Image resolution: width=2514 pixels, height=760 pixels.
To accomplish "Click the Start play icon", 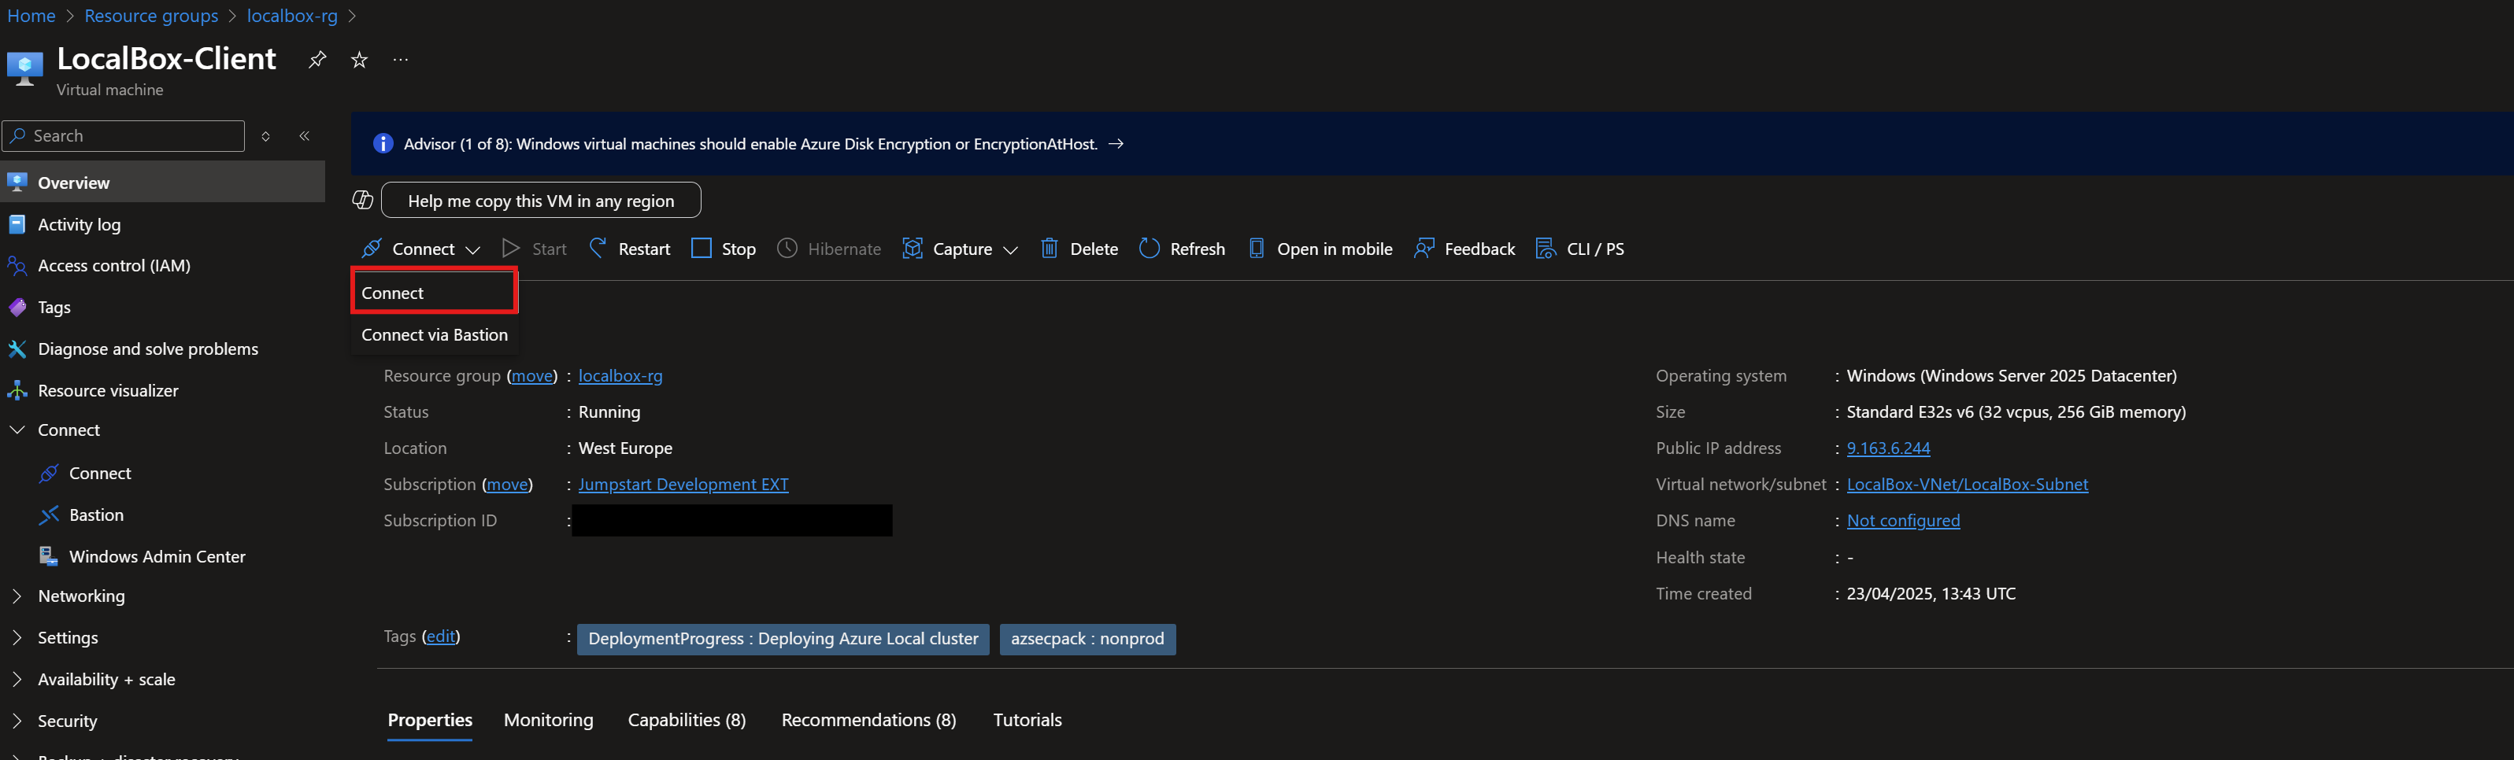I will point(510,248).
